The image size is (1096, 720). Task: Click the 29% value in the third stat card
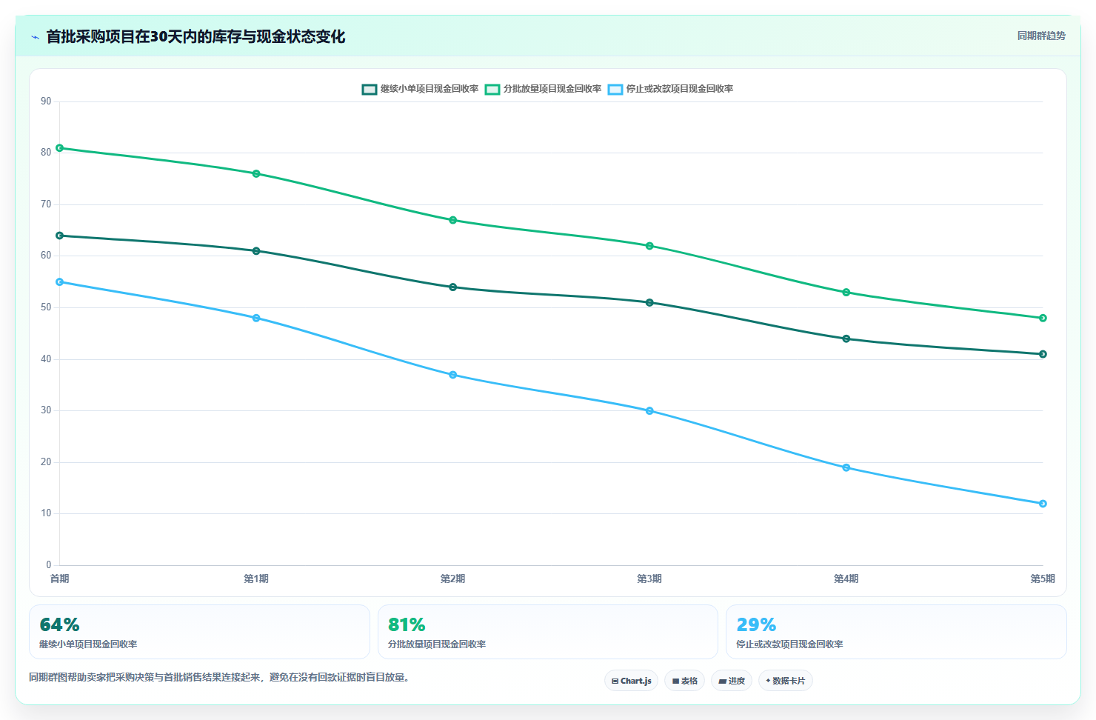point(756,624)
